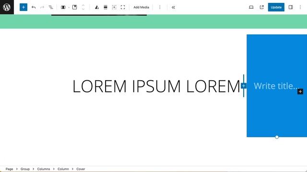
Task: Select Page in the breadcrumb
Action: [x=9, y=169]
